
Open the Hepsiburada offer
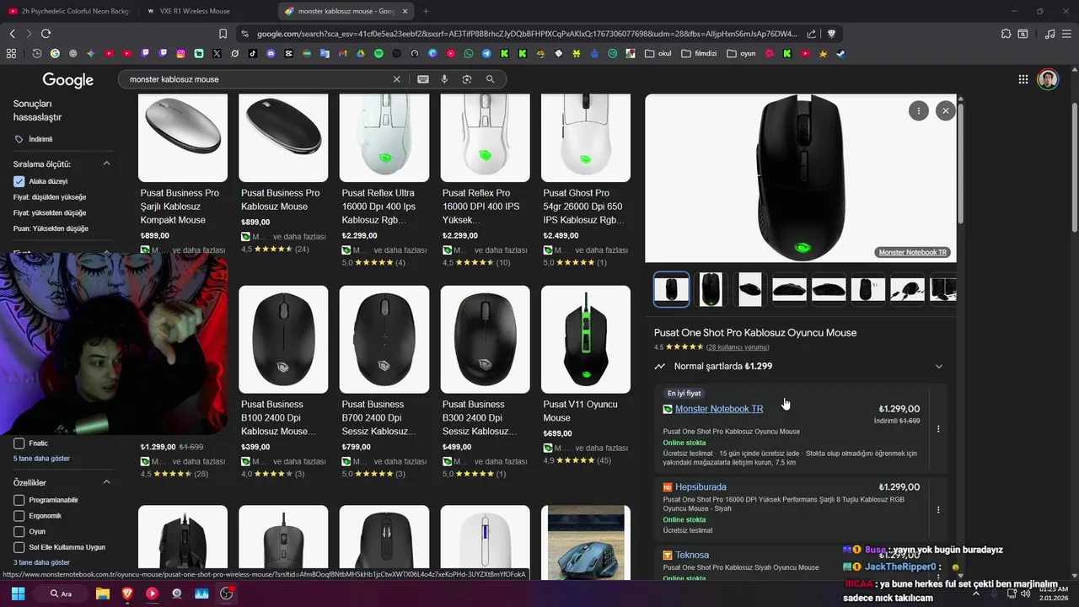pyautogui.click(x=701, y=487)
